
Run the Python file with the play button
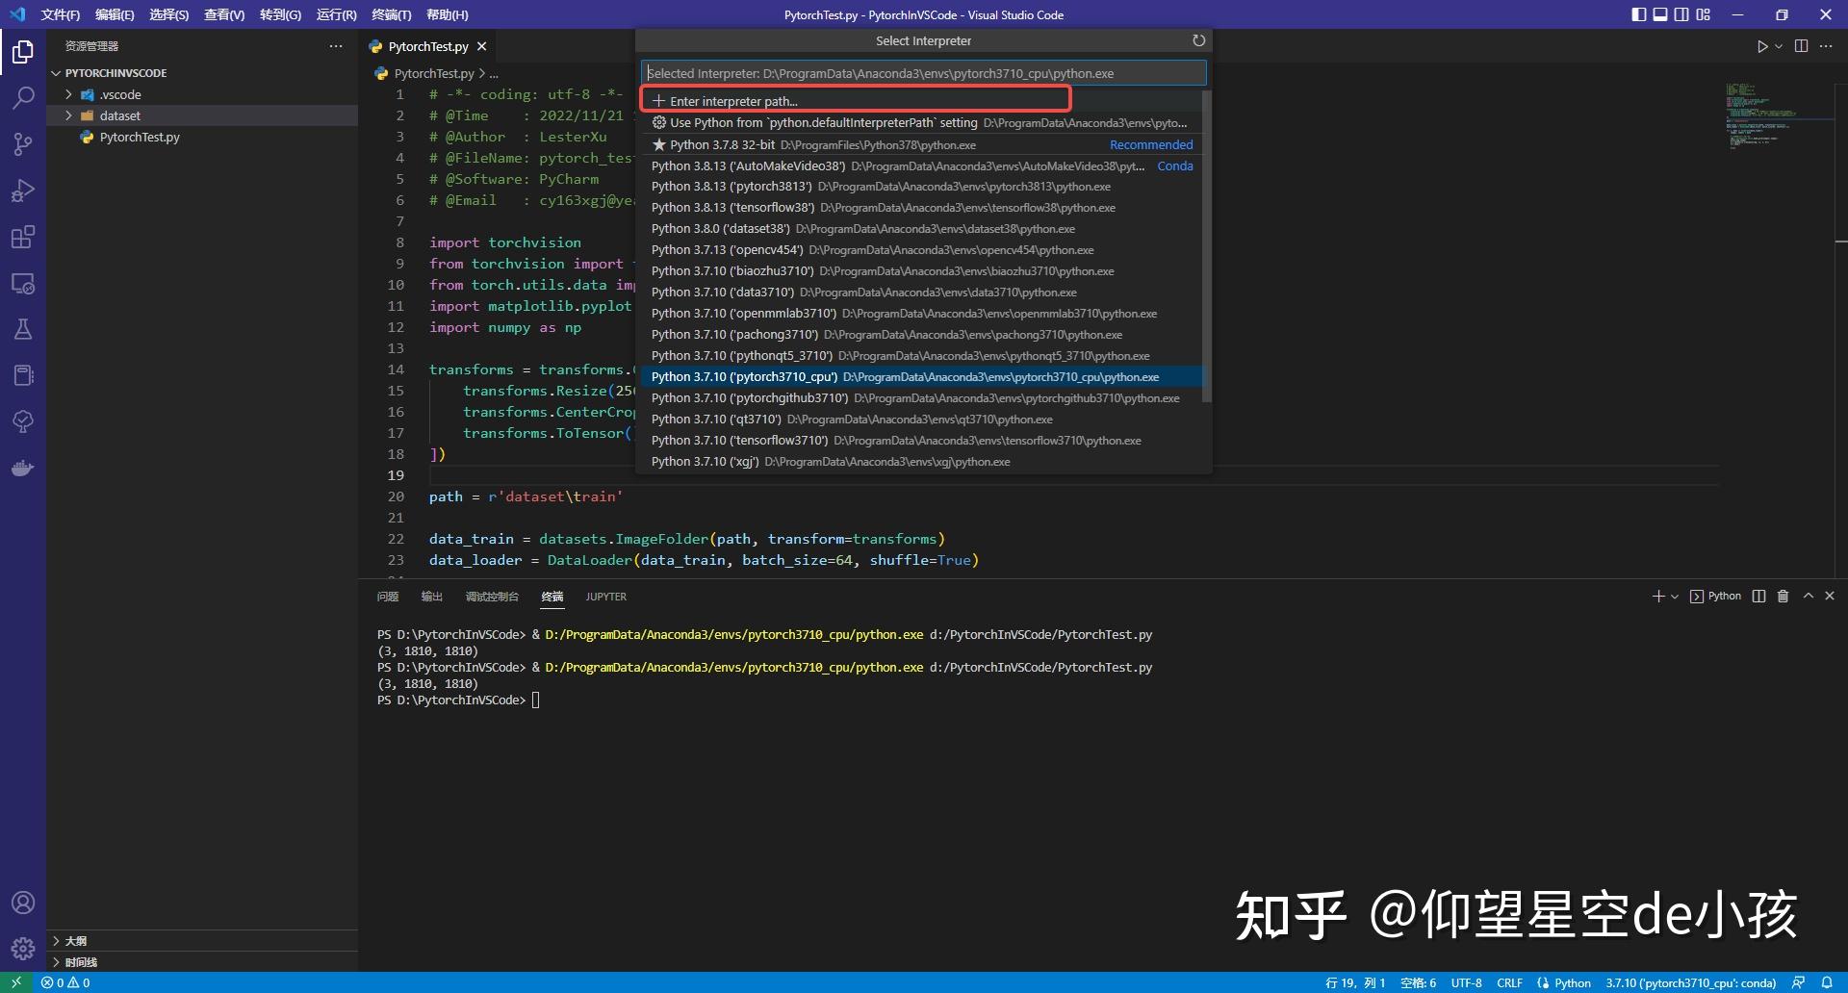[x=1762, y=45]
